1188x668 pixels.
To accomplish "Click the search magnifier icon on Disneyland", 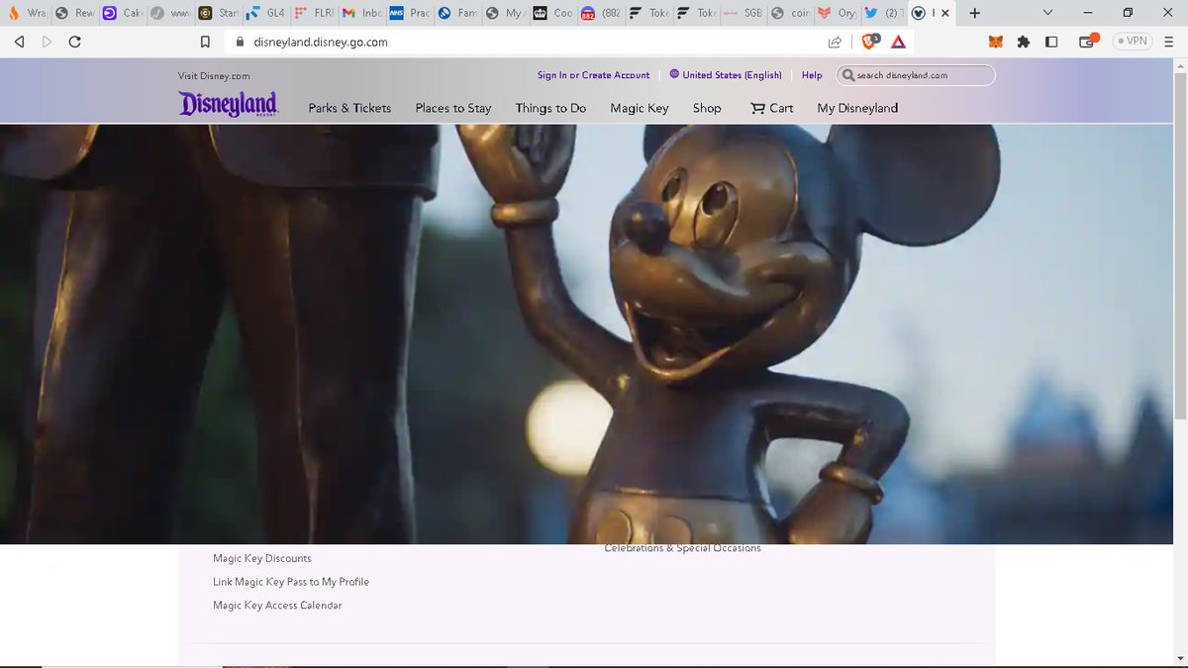I will click(848, 75).
